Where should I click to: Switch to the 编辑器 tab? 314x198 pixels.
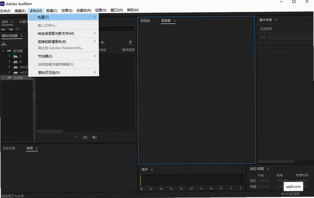click(x=145, y=21)
